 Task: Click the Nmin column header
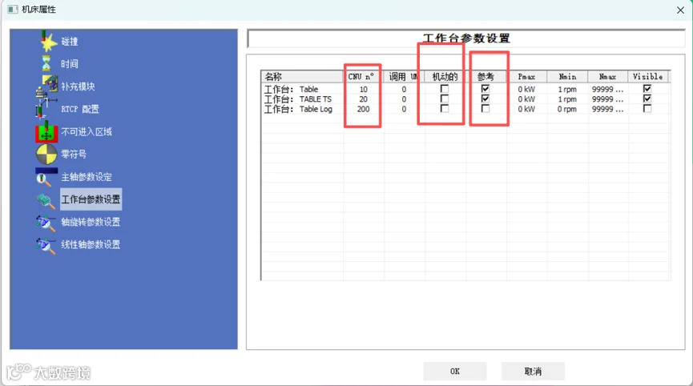coord(567,76)
